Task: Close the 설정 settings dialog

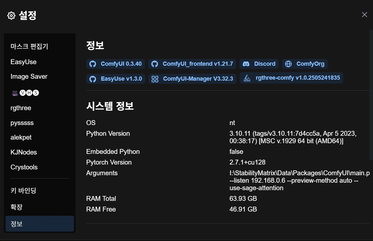Action: (x=365, y=15)
